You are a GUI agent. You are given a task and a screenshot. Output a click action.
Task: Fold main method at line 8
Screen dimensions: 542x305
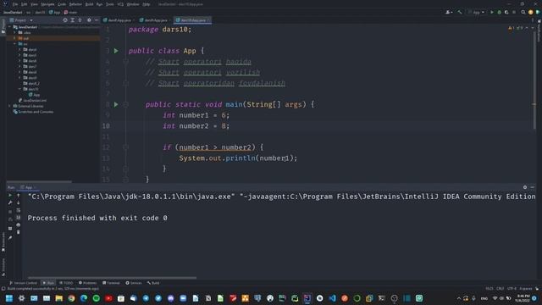126,104
